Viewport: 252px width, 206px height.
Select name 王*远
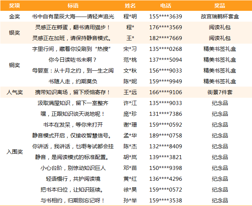(130, 92)
